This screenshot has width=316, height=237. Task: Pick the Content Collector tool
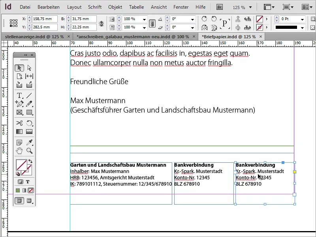point(19,85)
